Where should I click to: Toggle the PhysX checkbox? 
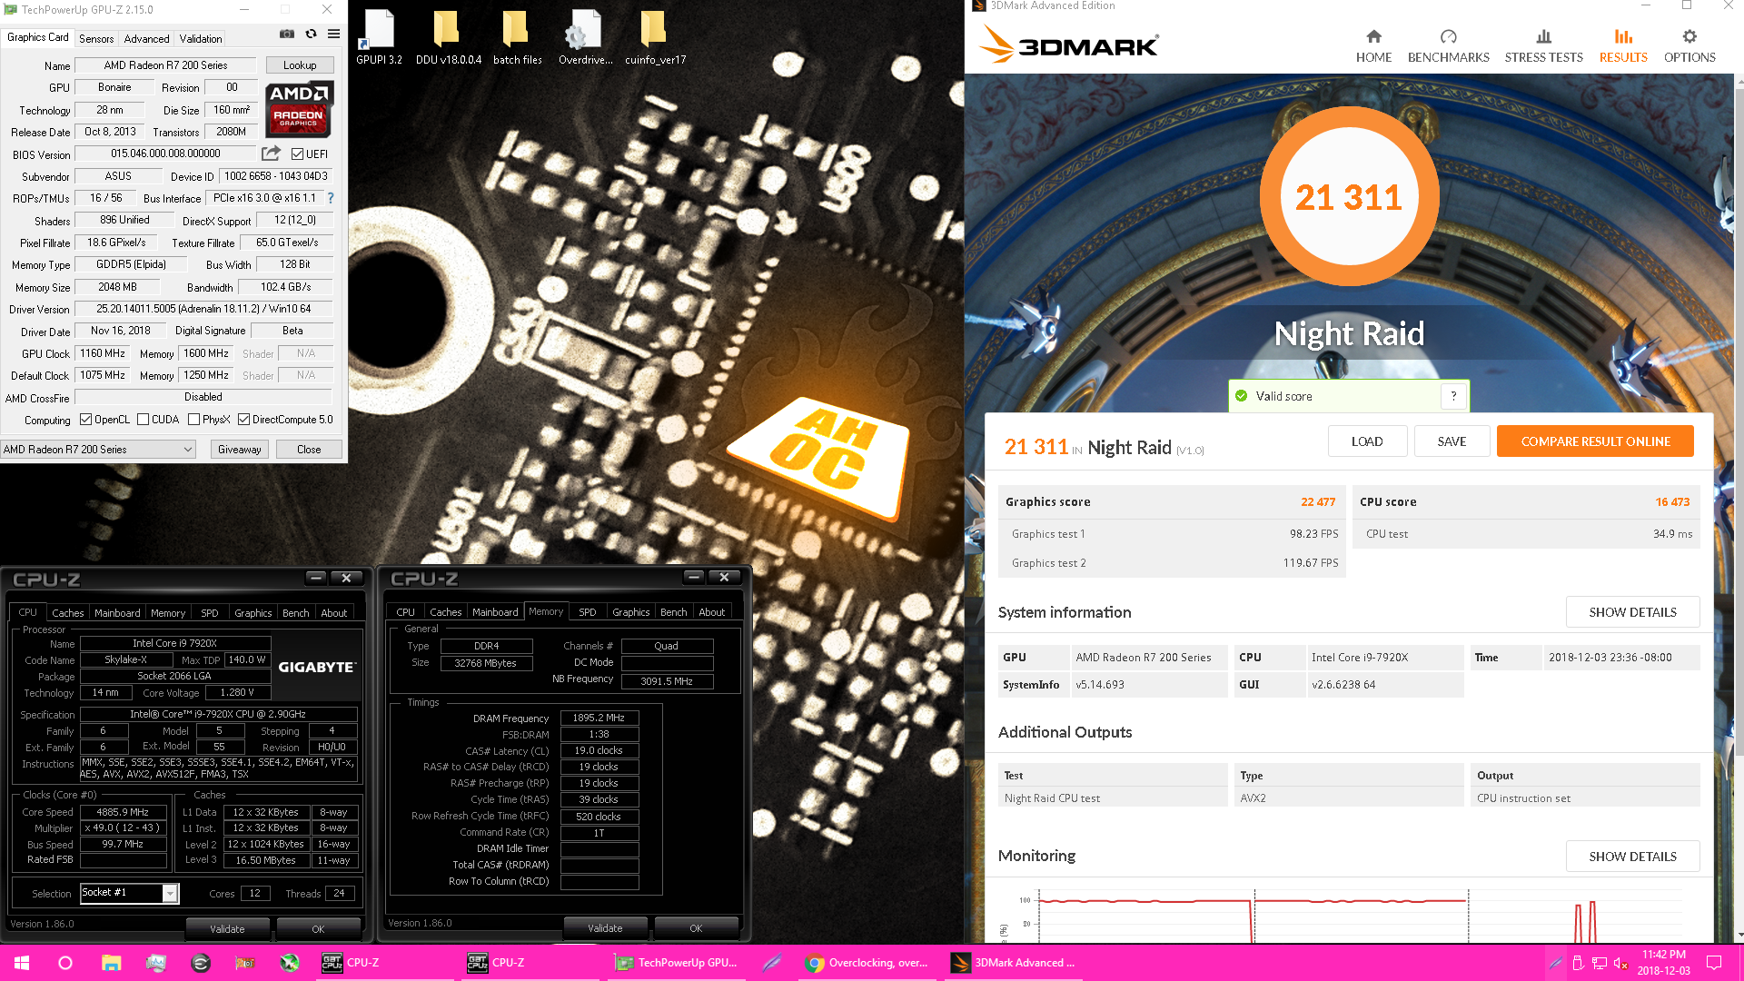coord(194,420)
